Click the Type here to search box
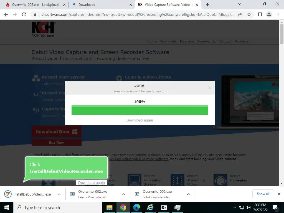The height and width of the screenshot is (213, 284). click(x=58, y=207)
